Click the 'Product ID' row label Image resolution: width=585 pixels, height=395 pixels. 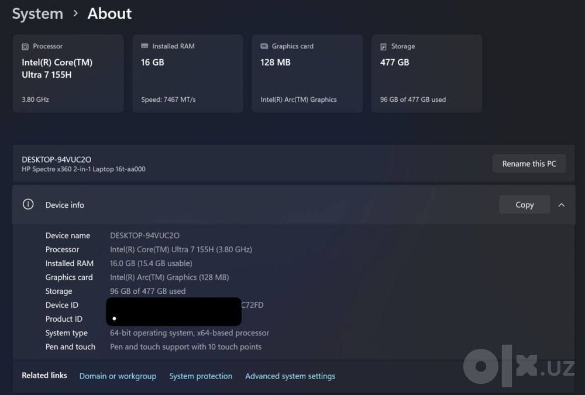point(64,319)
